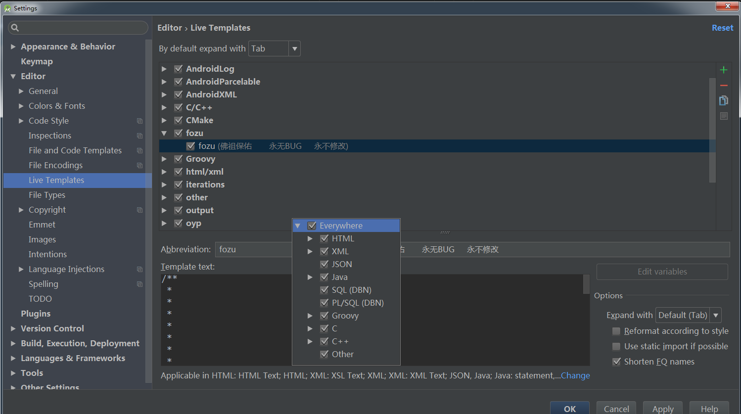The width and height of the screenshot is (741, 414).
Task: Click the template list vertical scrollbar
Action: coord(712,130)
